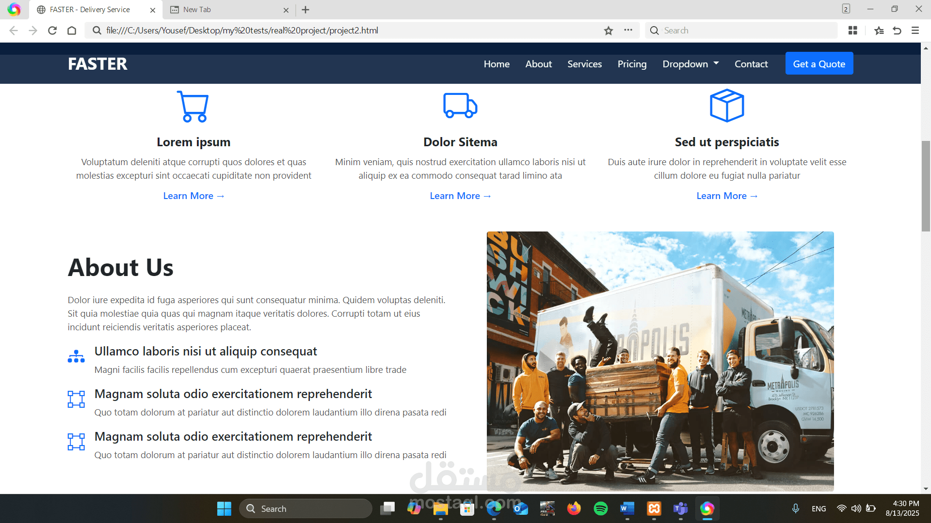Open the volume control in system tray
The height and width of the screenshot is (523, 931).
click(856, 508)
